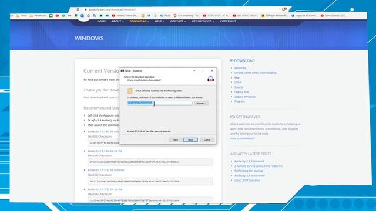This screenshot has width=376, height=211.
Task: Open 2-Minute survey about New Features post
Action: (x=258, y=166)
